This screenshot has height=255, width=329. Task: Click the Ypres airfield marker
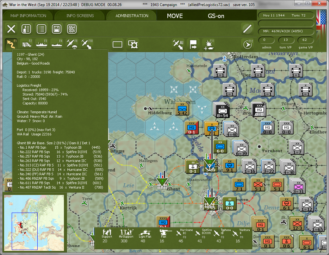[x=84, y=203]
